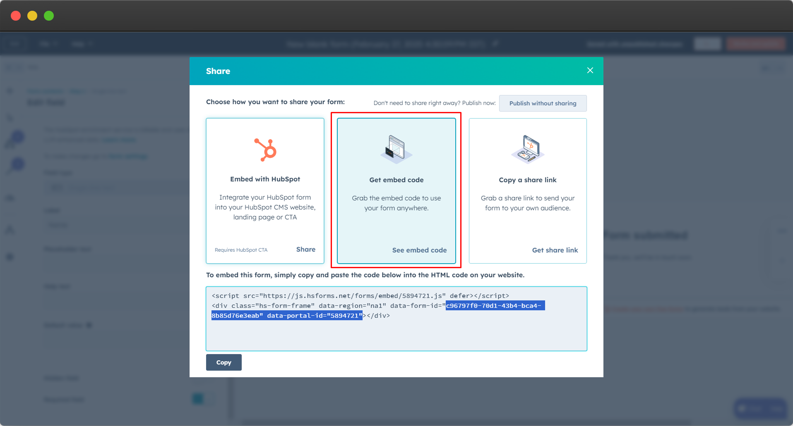The height and width of the screenshot is (426, 793).
Task: Copy the embed code with Copy button
Action: pos(223,362)
